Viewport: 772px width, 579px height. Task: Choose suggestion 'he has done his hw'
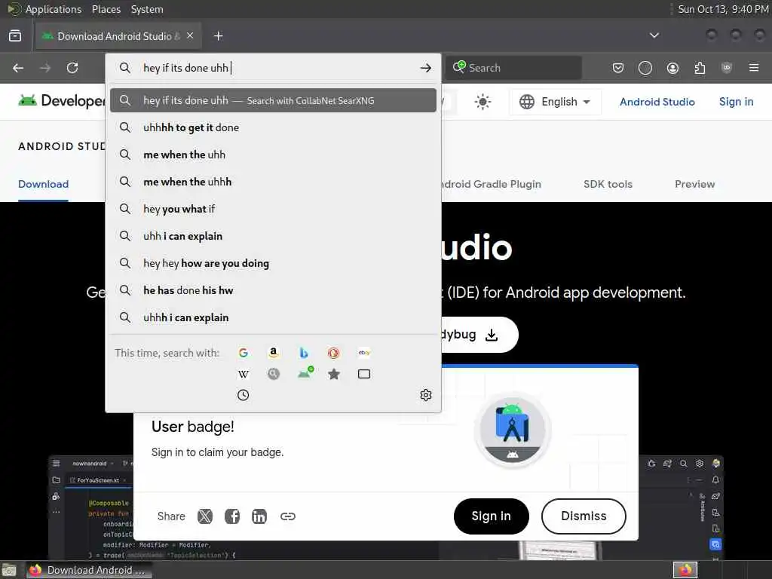tap(273, 290)
